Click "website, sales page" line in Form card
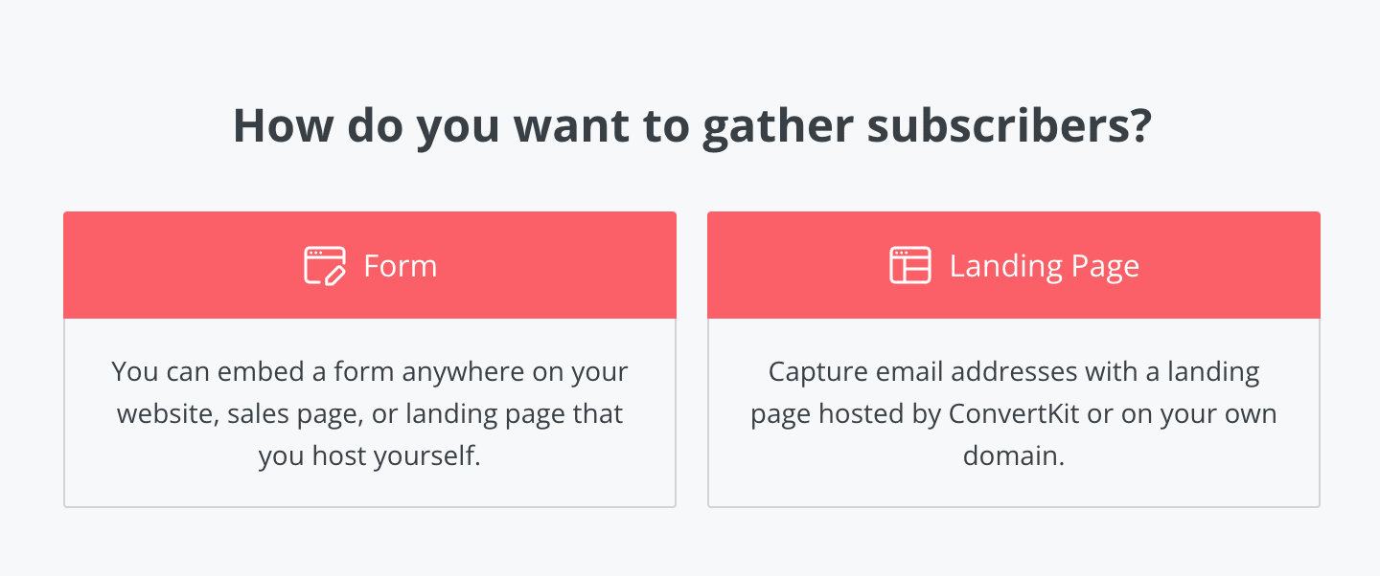This screenshot has width=1380, height=576. (370, 414)
